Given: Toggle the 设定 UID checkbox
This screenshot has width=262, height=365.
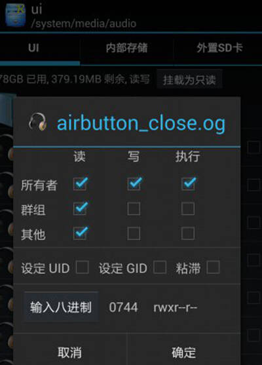Looking at the screenshot, I should coord(82,267).
